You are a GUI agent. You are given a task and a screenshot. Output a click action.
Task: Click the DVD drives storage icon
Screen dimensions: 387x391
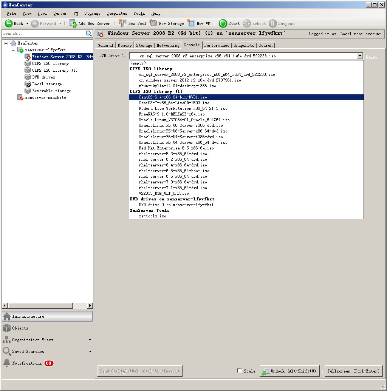[x=28, y=77]
